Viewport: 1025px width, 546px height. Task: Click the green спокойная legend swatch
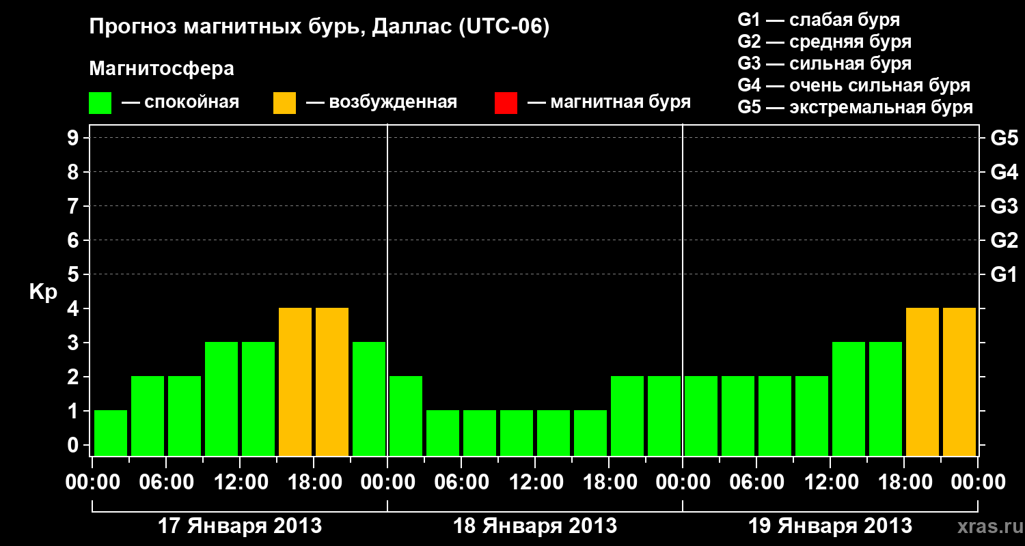point(100,103)
